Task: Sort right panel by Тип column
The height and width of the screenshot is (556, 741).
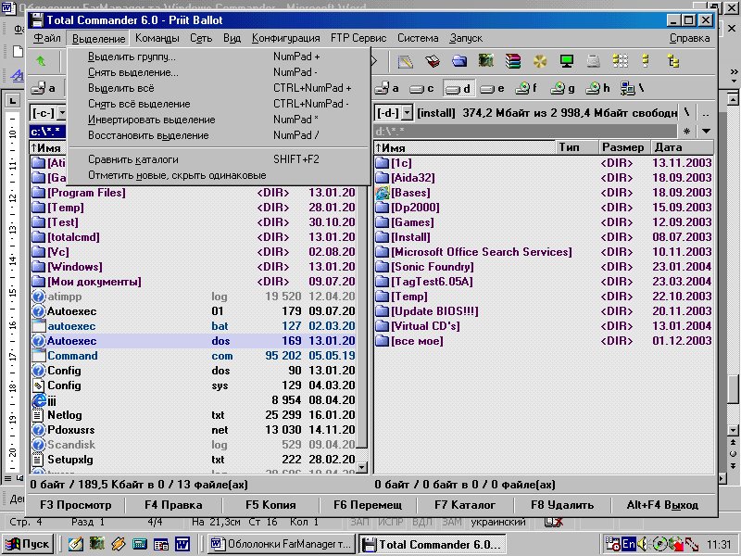Action: coord(577,147)
